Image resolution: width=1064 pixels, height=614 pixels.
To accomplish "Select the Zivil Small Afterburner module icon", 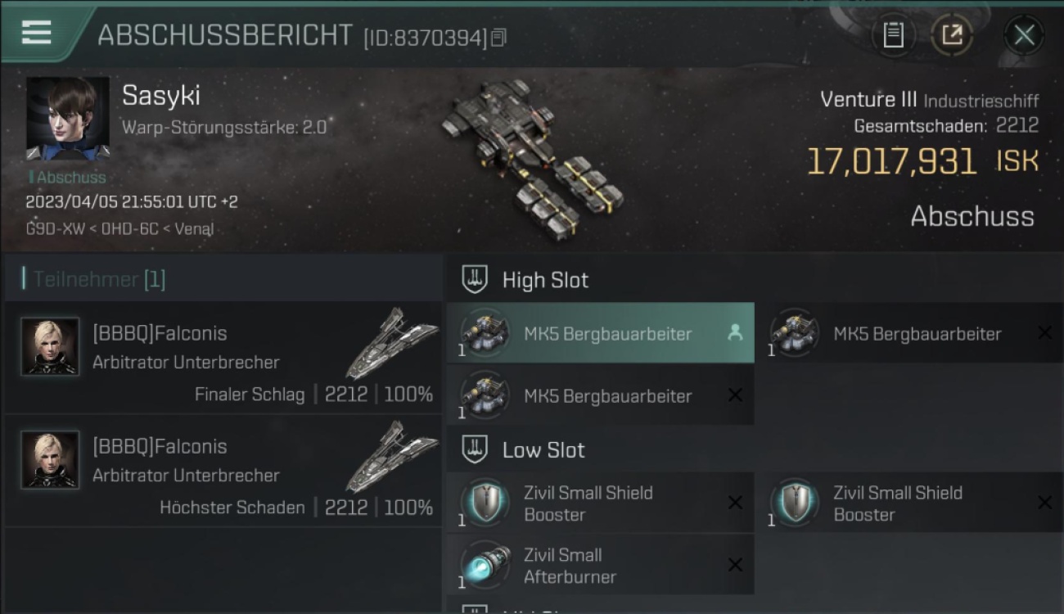I will coord(485,565).
